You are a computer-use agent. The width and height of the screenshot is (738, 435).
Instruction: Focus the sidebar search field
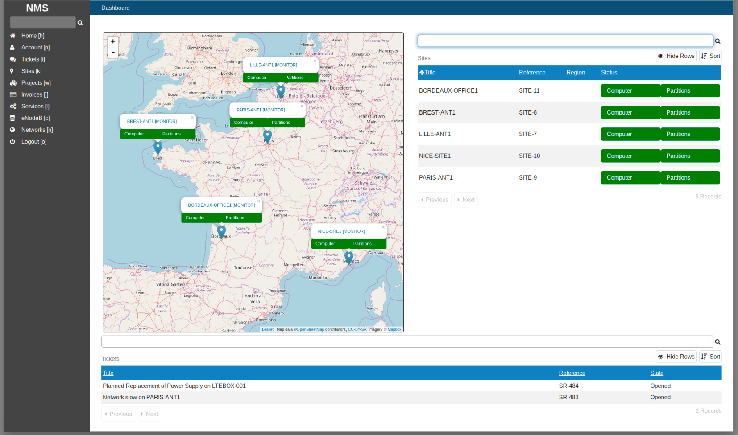coord(43,22)
